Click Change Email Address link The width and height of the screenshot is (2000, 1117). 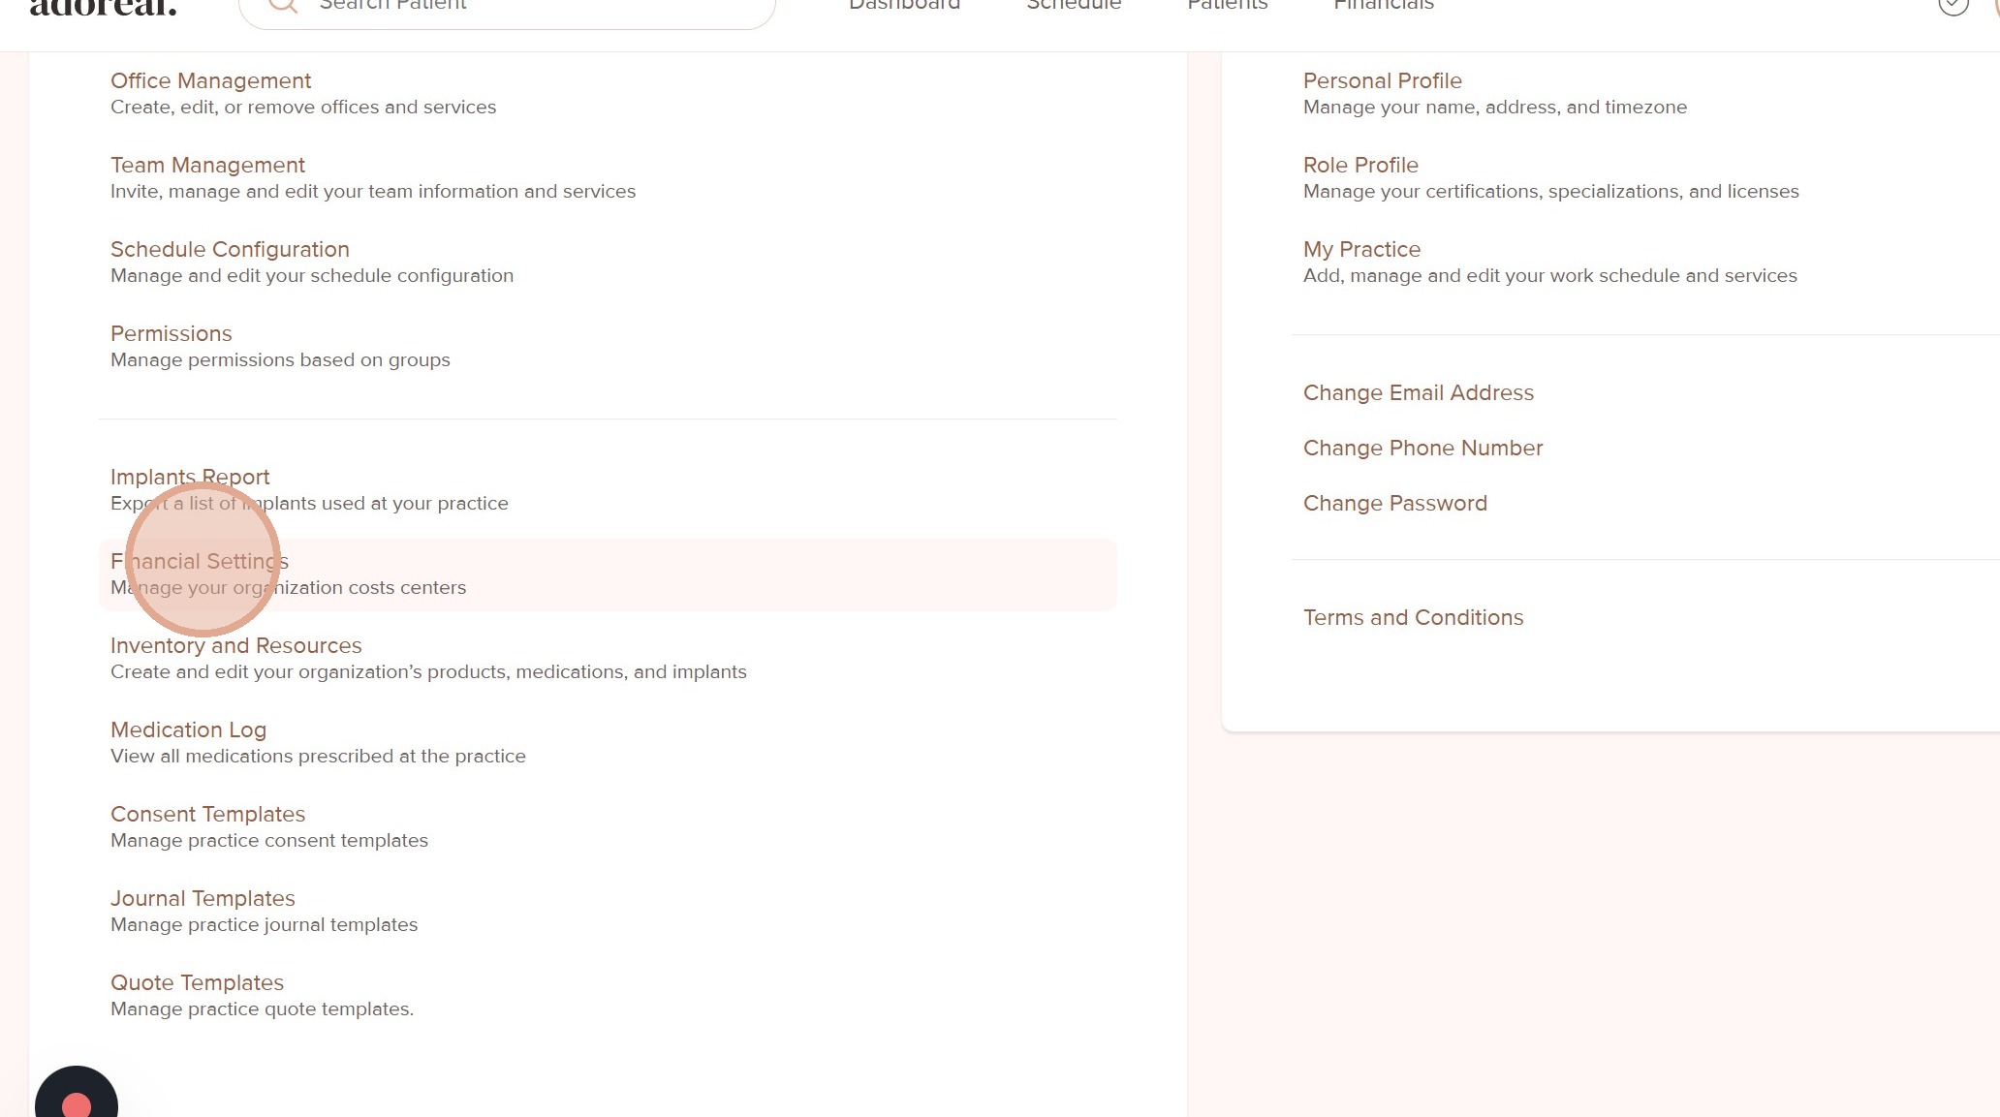[1418, 393]
